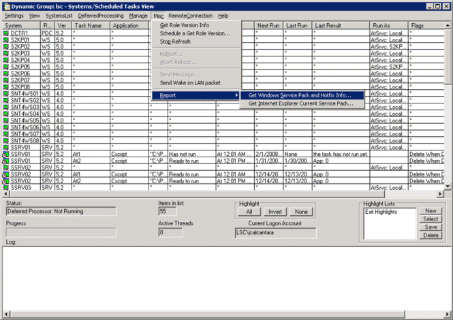Click table vertical scrollbar down arrow
Screen dimensions: 453x320
pyautogui.click(x=448, y=187)
